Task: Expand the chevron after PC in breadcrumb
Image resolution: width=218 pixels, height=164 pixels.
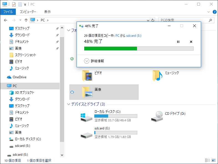Action: 48,20
